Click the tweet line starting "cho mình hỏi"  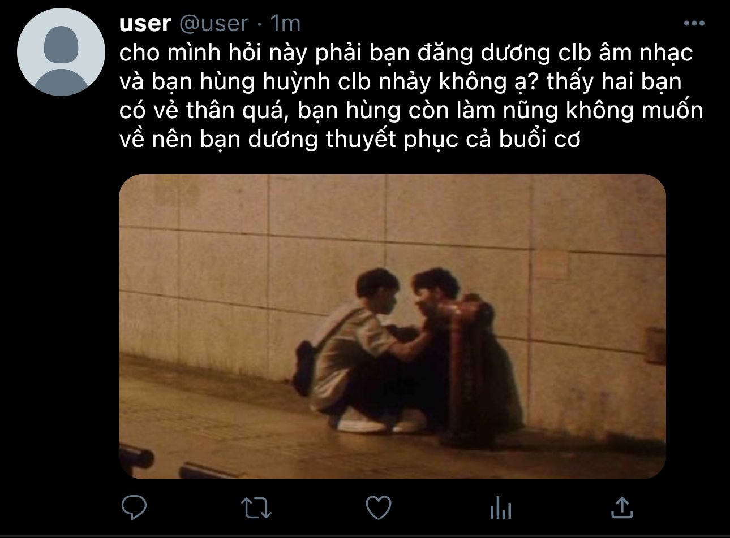[x=406, y=54]
